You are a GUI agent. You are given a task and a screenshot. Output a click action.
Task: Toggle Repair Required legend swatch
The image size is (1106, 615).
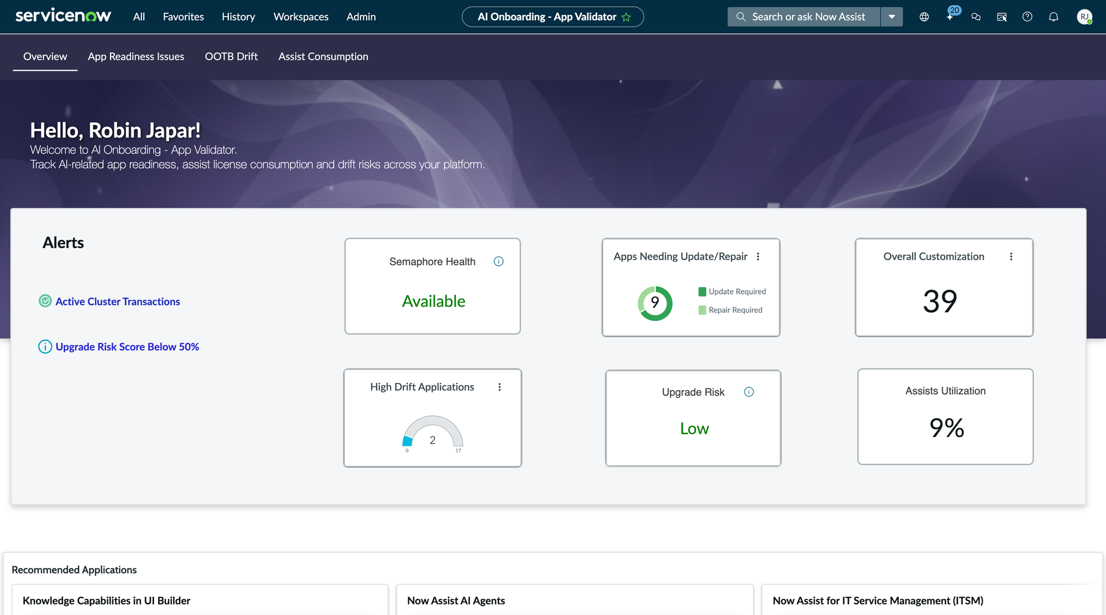point(702,310)
